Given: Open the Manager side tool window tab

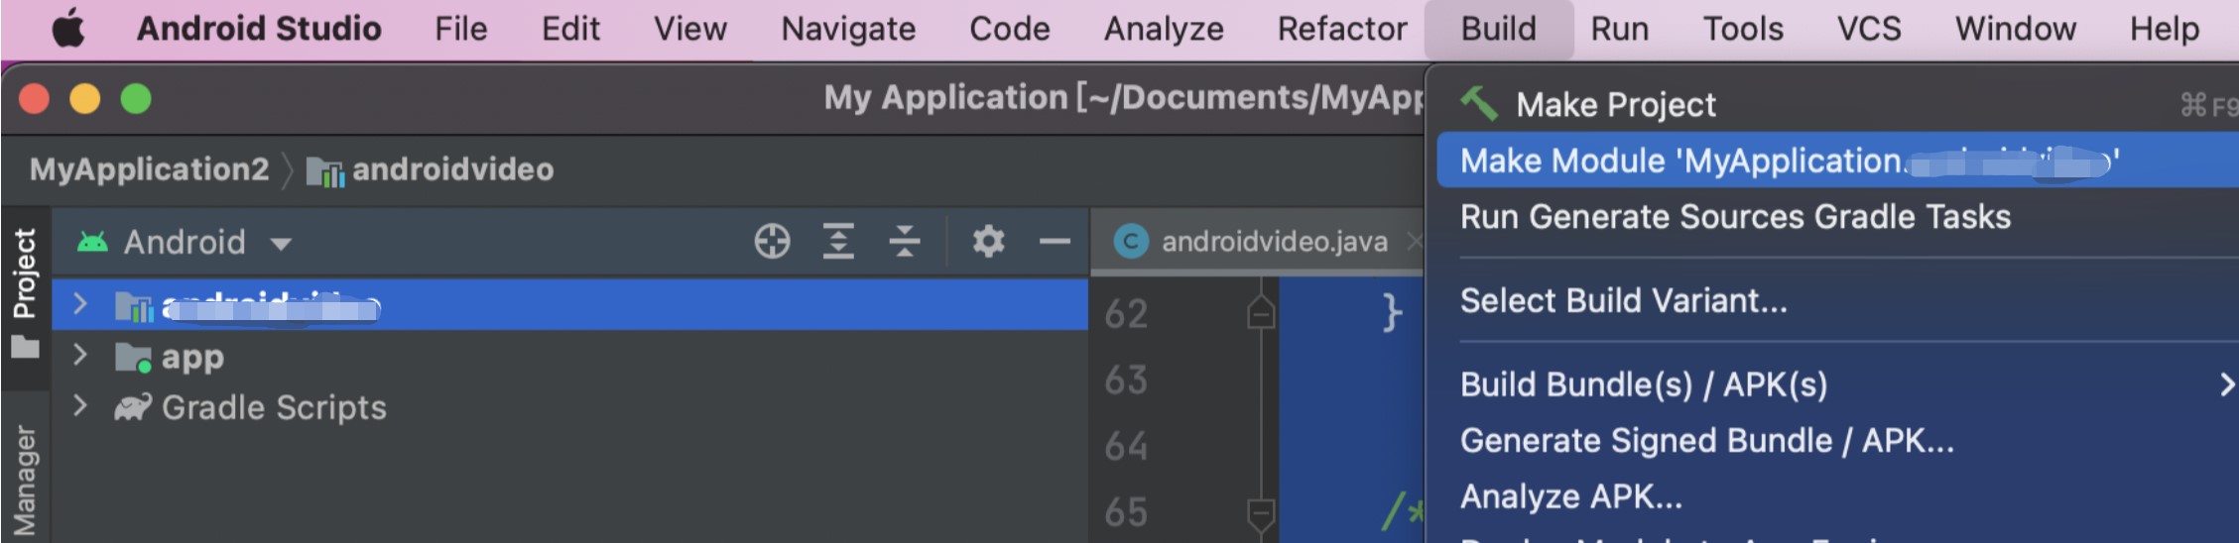Looking at the screenshot, I should coord(25,480).
